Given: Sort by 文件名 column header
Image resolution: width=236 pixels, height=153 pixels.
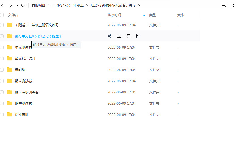Looking at the screenshot, I should click(13, 15).
